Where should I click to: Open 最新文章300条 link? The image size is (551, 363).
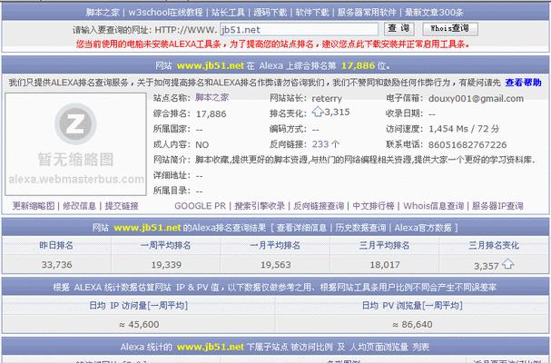click(434, 13)
